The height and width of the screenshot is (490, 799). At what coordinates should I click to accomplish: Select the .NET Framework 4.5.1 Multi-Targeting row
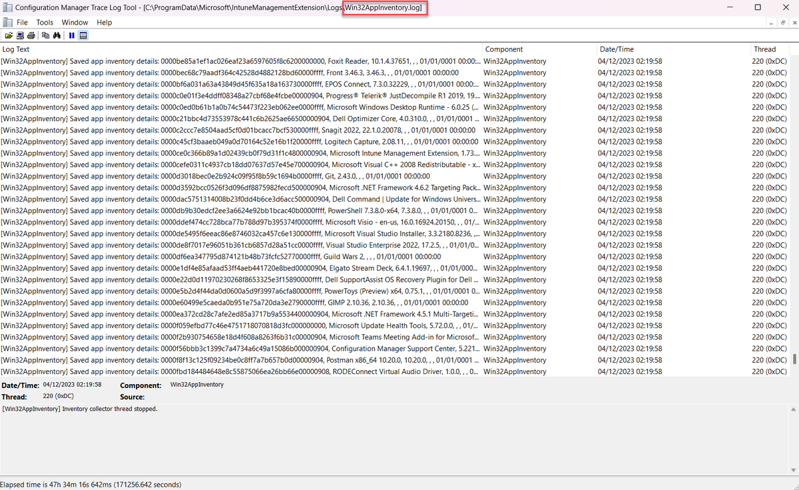tap(396, 314)
